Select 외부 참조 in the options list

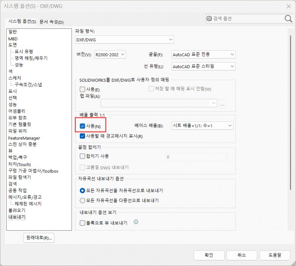18,118
